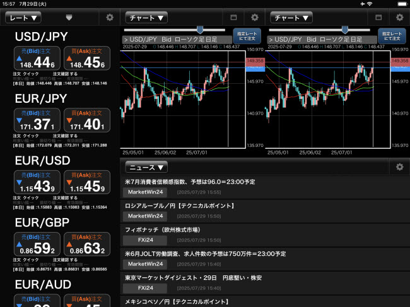Click 注文 クイック under USD/JPY
The height and width of the screenshot is (307, 410).
[26, 74]
